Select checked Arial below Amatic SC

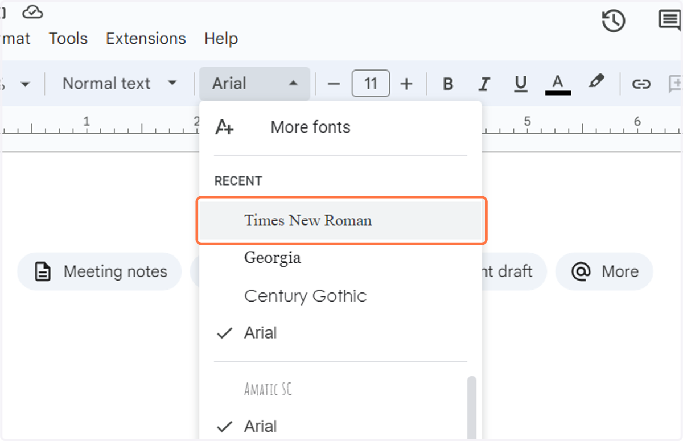334,426
